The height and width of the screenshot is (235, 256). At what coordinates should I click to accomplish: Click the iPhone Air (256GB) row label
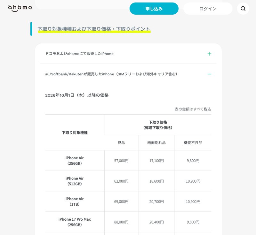click(x=75, y=161)
